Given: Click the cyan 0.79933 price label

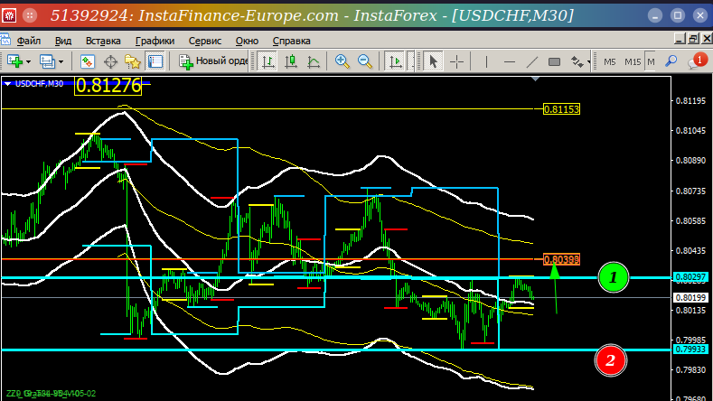Looking at the screenshot, I should click(690, 350).
